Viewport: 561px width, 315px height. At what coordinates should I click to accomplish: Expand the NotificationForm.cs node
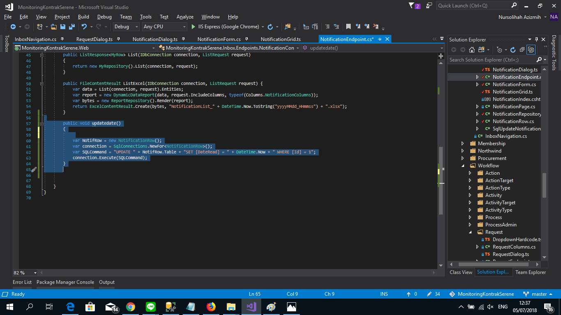point(477,84)
